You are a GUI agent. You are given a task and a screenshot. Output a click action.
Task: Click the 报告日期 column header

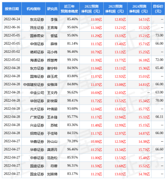tap(12, 9)
